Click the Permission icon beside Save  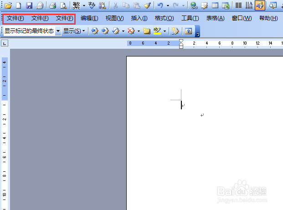pos(40,5)
